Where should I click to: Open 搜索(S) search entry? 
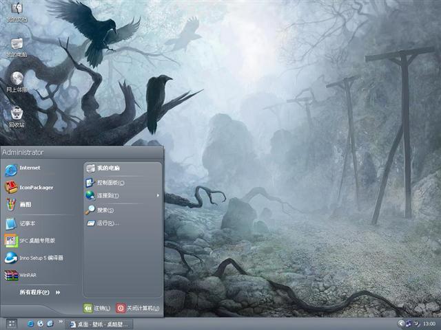123,210
